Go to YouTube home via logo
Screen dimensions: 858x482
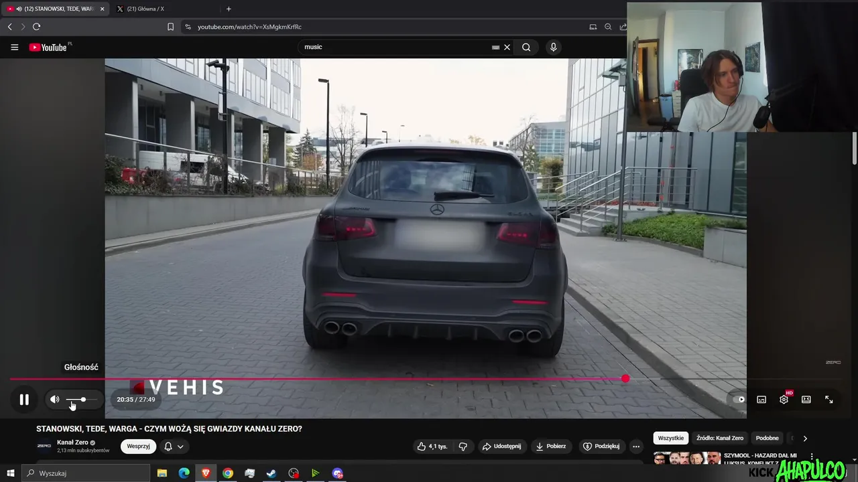click(48, 48)
